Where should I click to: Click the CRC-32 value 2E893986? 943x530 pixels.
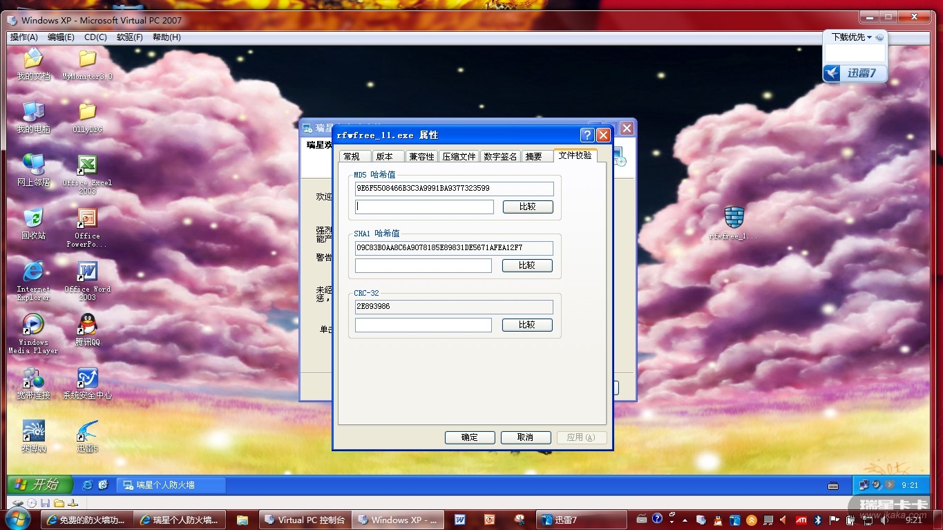454,307
